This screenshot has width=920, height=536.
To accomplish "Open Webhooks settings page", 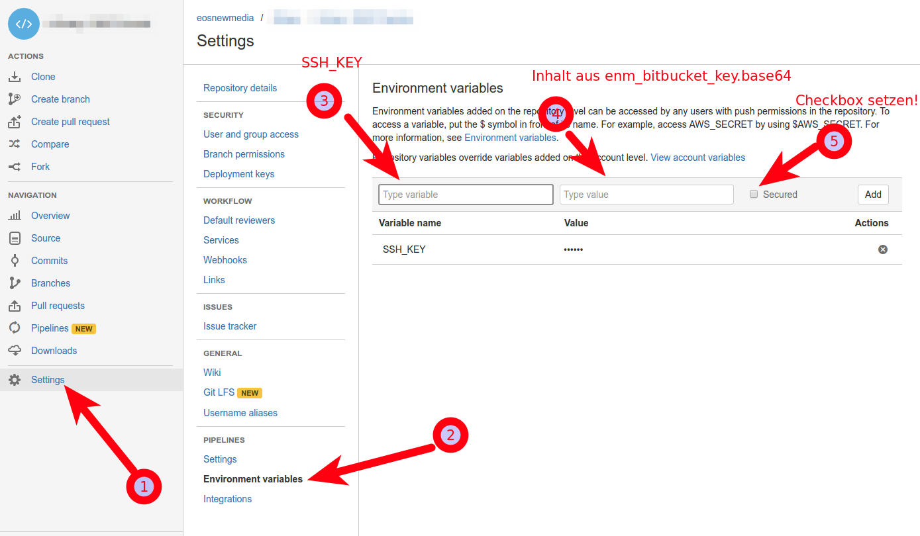I will click(225, 260).
